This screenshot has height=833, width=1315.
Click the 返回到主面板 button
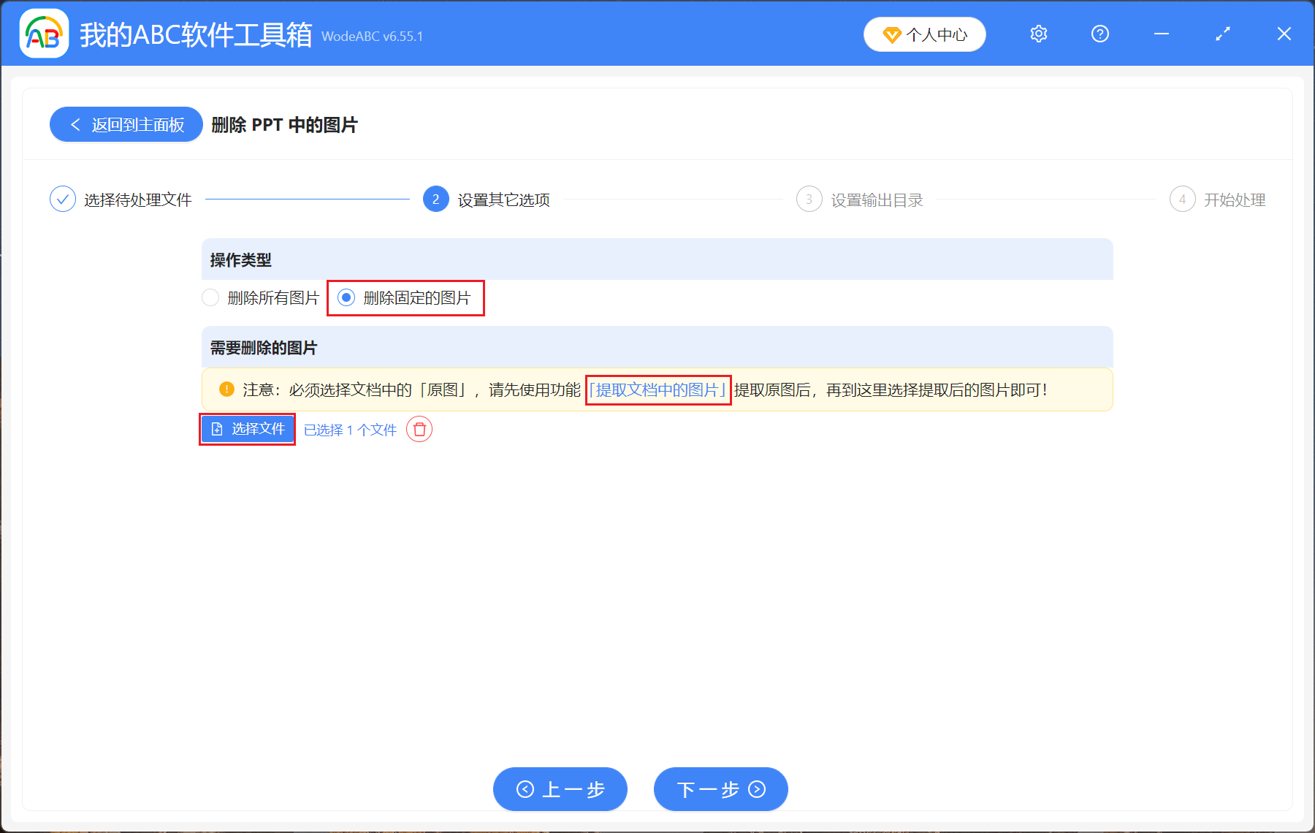(126, 124)
